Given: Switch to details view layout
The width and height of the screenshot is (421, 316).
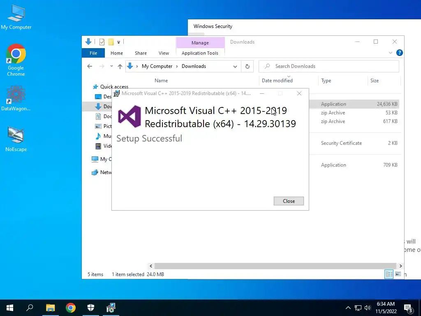Looking at the screenshot, I should coord(389,274).
